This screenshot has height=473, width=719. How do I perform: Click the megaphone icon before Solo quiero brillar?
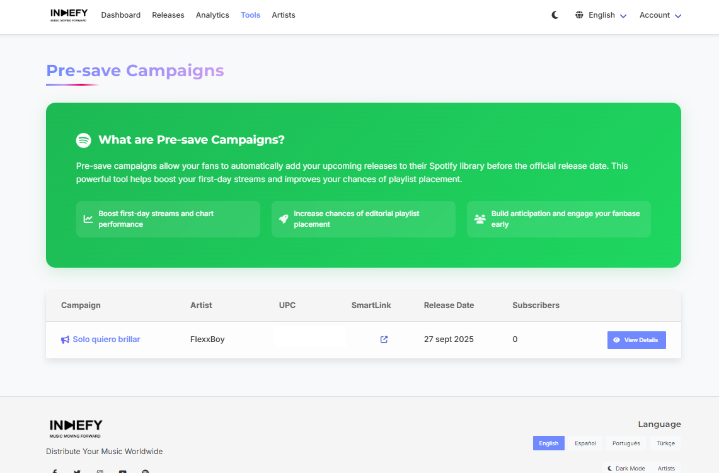[65, 339]
